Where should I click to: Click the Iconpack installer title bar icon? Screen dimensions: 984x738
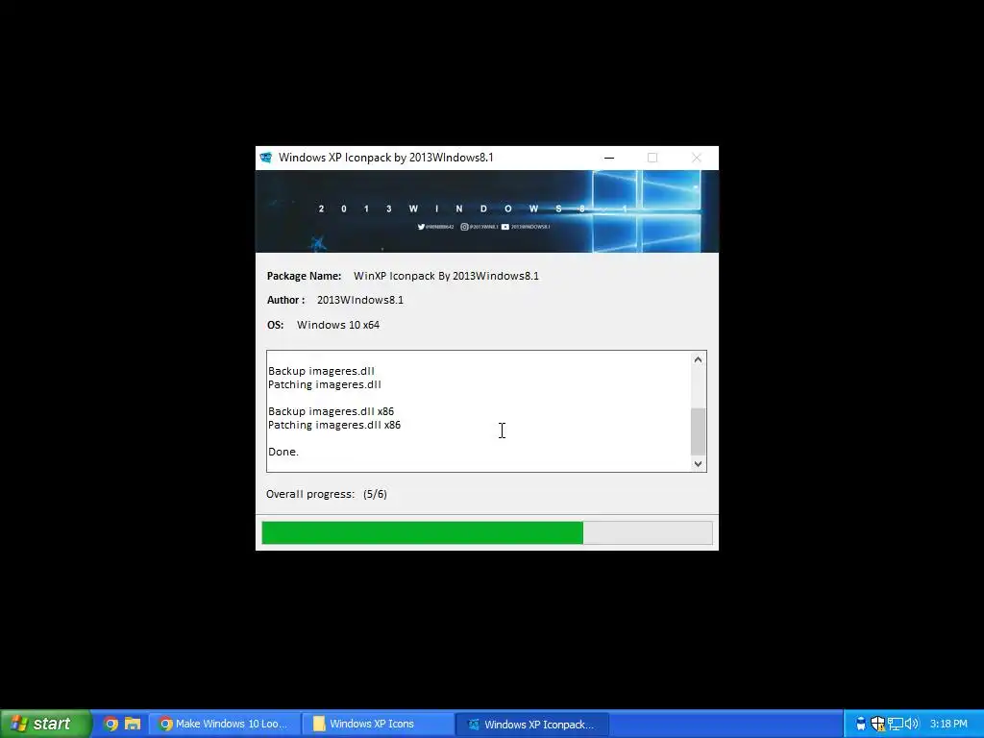pos(266,158)
